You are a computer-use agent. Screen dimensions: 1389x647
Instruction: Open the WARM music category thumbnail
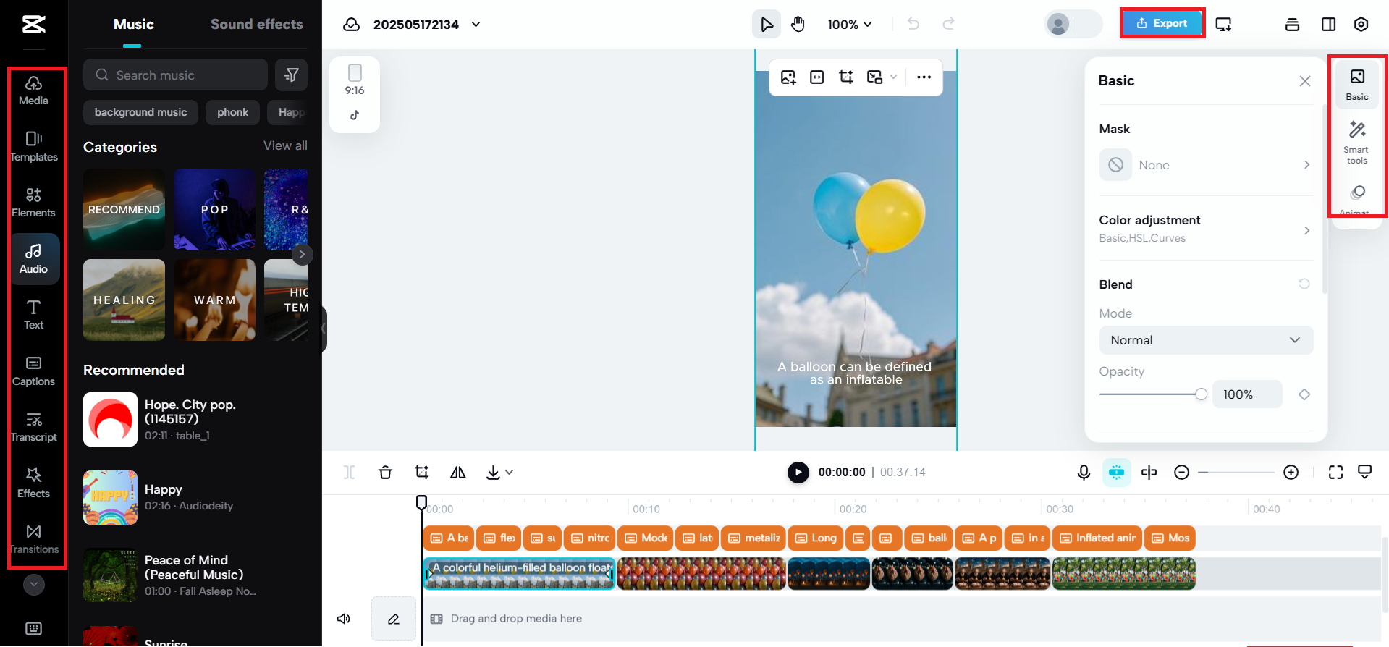[214, 300]
